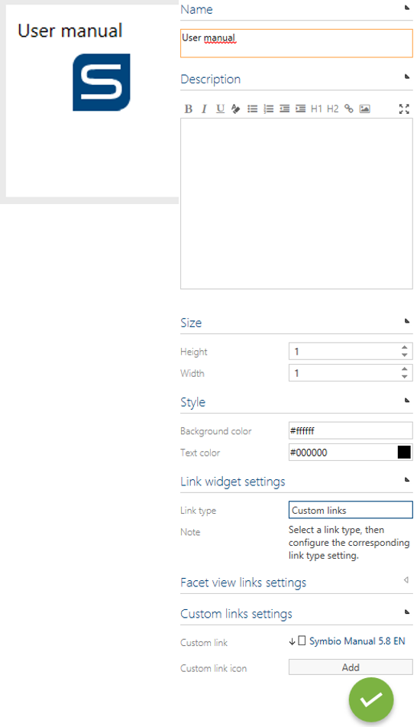Expand description editor to fullscreen

pyautogui.click(x=404, y=109)
